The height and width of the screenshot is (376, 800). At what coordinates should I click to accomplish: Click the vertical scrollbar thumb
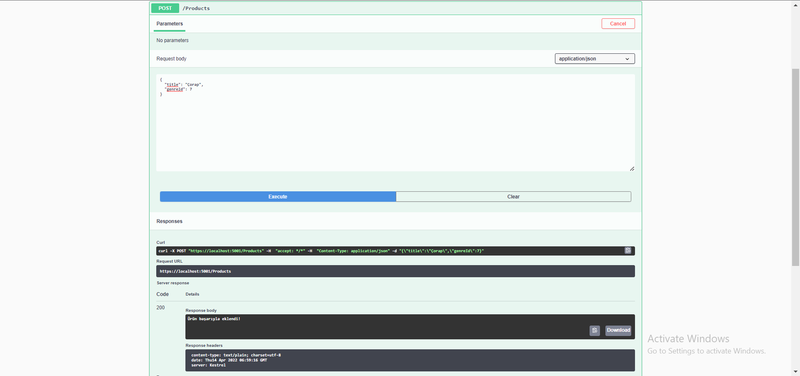click(x=795, y=167)
